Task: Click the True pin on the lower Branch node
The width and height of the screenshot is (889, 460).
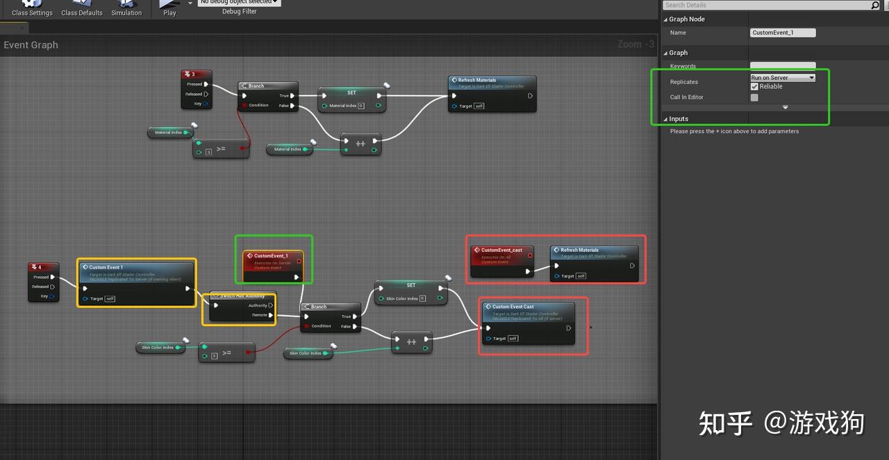Action: coord(356,316)
